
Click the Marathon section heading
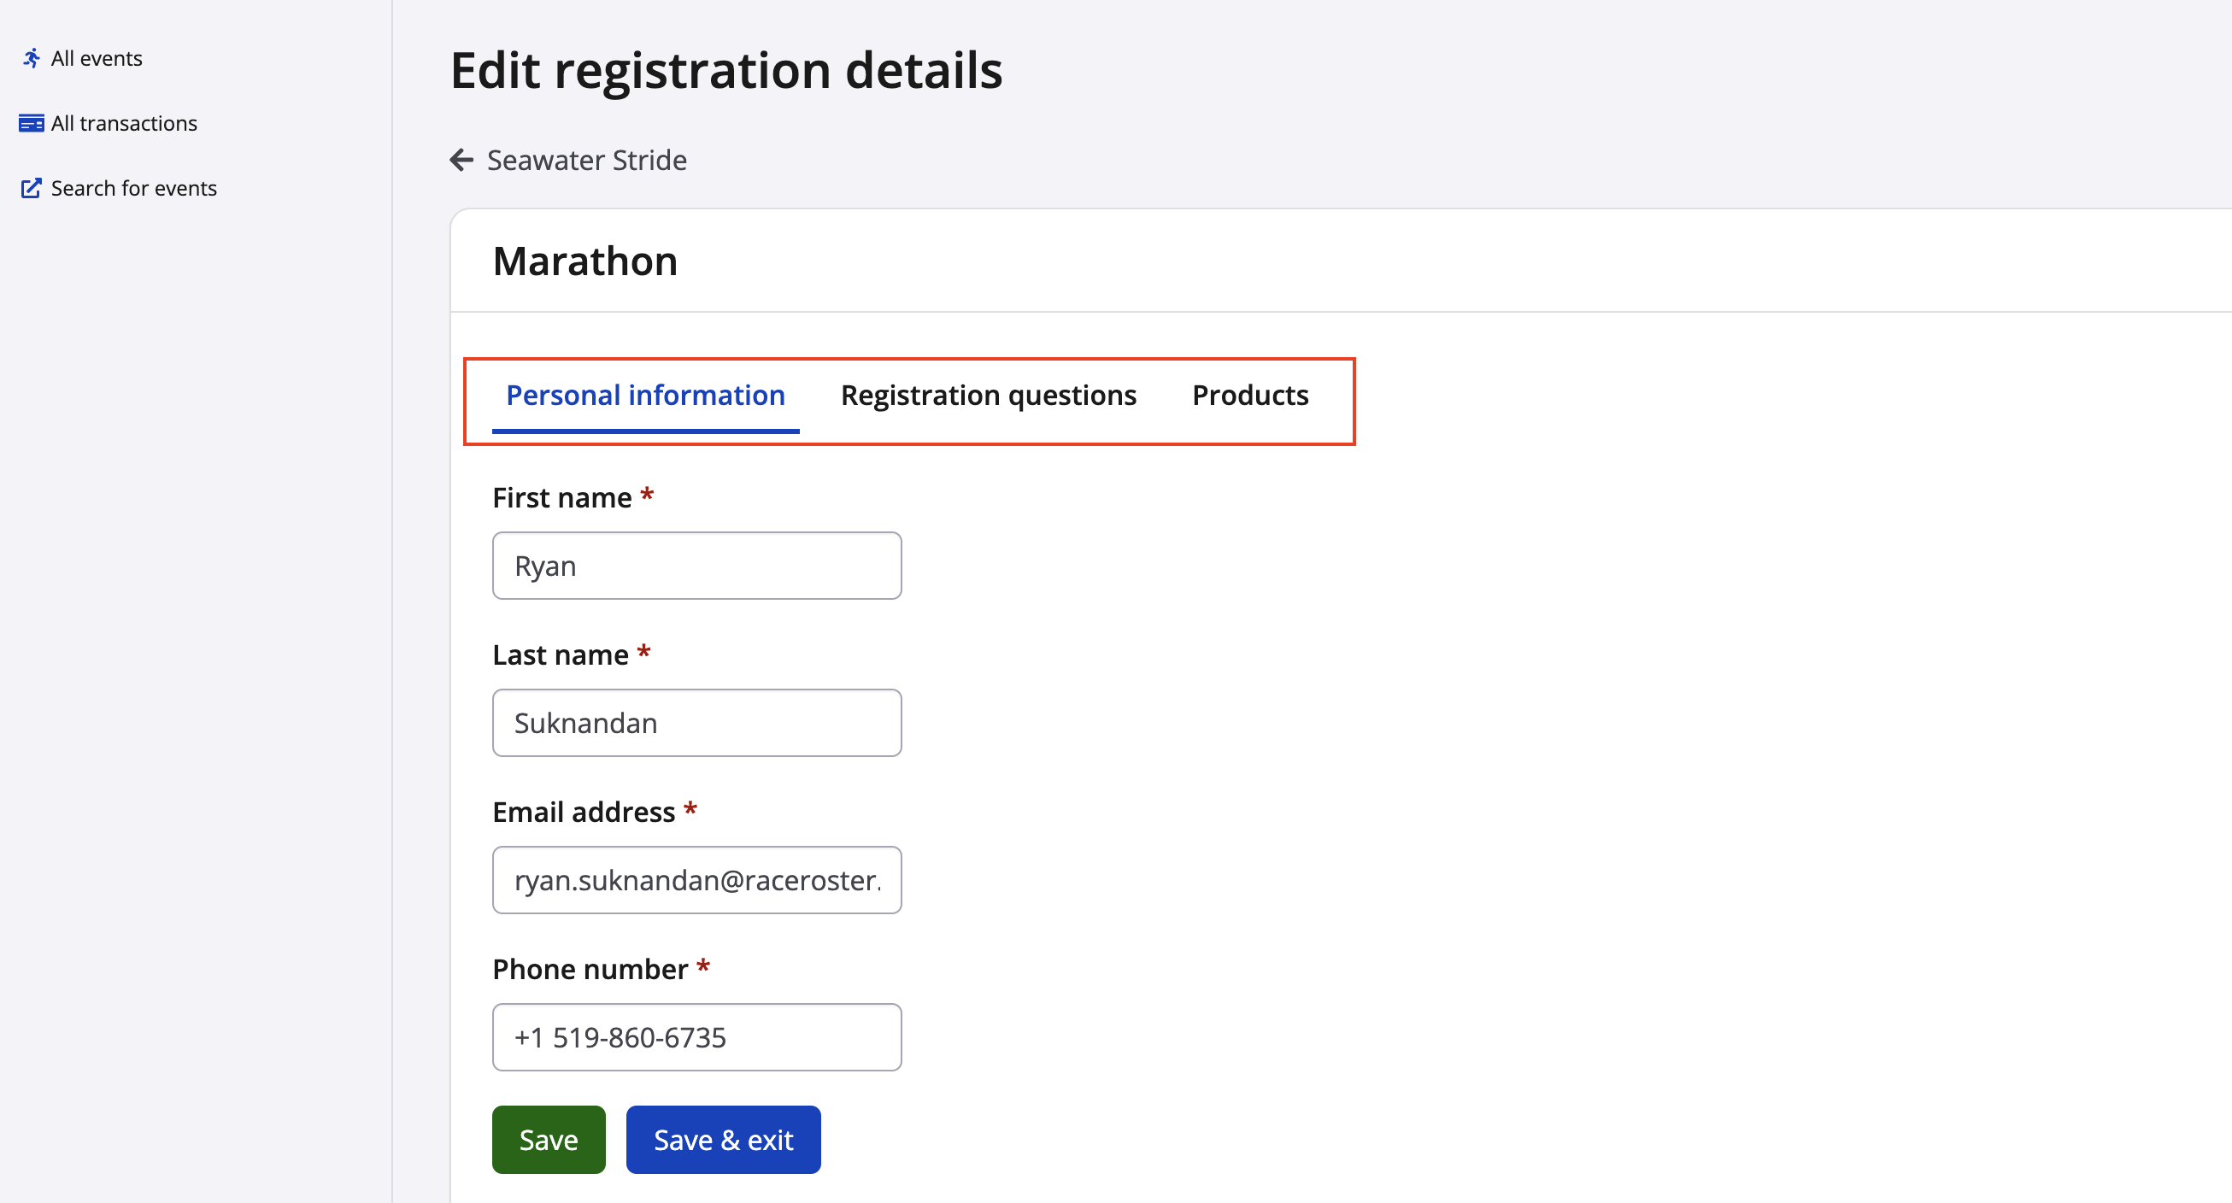coord(584,261)
